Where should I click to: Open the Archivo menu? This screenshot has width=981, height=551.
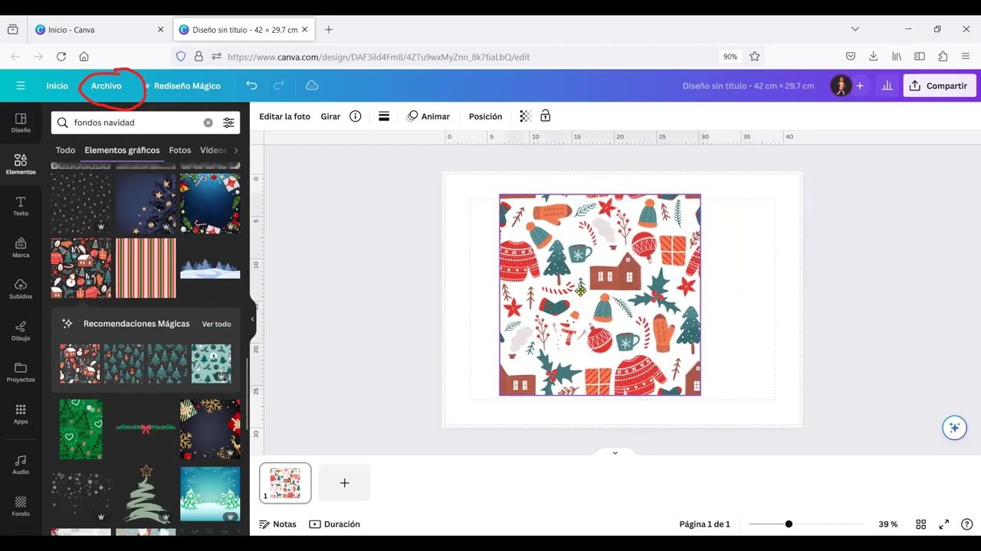[106, 86]
